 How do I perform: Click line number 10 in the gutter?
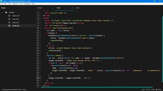coord(38,28)
